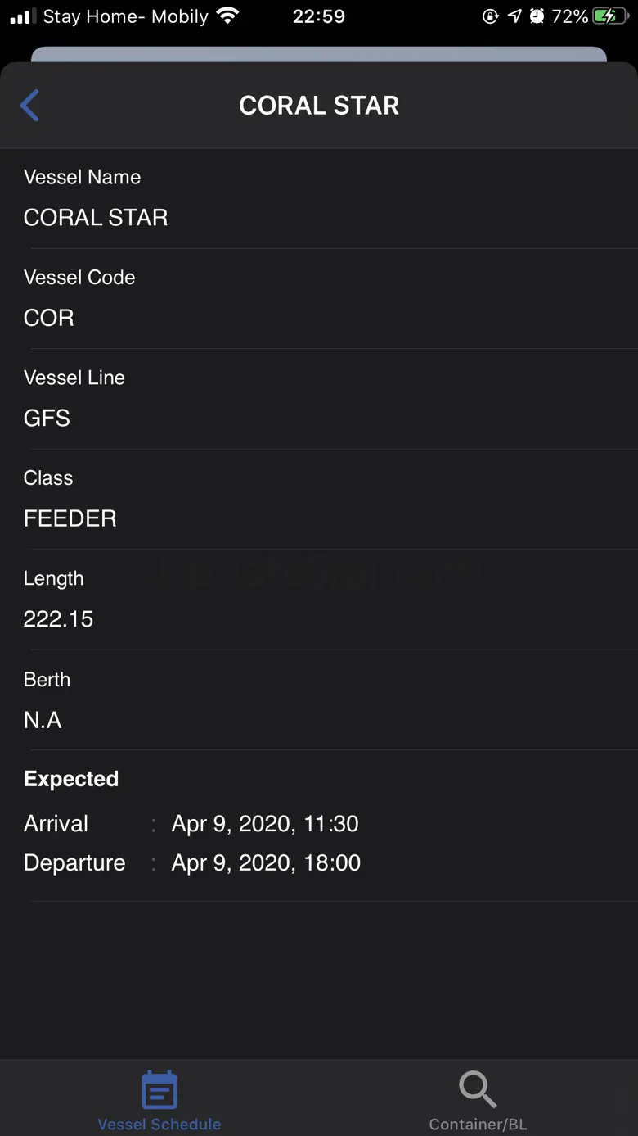Viewport: 638px width, 1136px height.
Task: Select the Vessel Code value COR
Action: pyautogui.click(x=49, y=318)
